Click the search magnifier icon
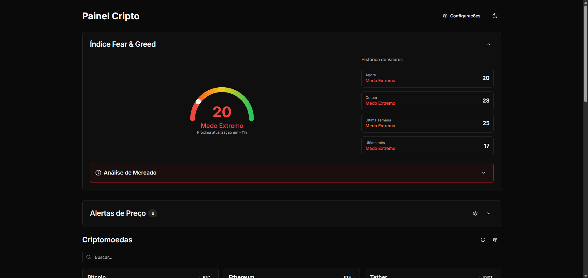588x278 pixels. [89, 257]
